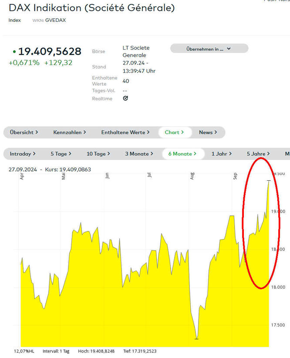290x358 pixels.
Task: Click the Apr month label on chart
Action: tap(22, 176)
